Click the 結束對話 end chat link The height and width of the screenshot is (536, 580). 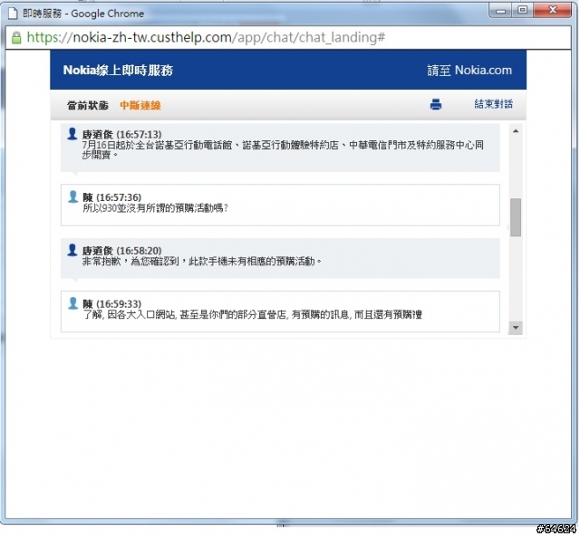pos(493,104)
